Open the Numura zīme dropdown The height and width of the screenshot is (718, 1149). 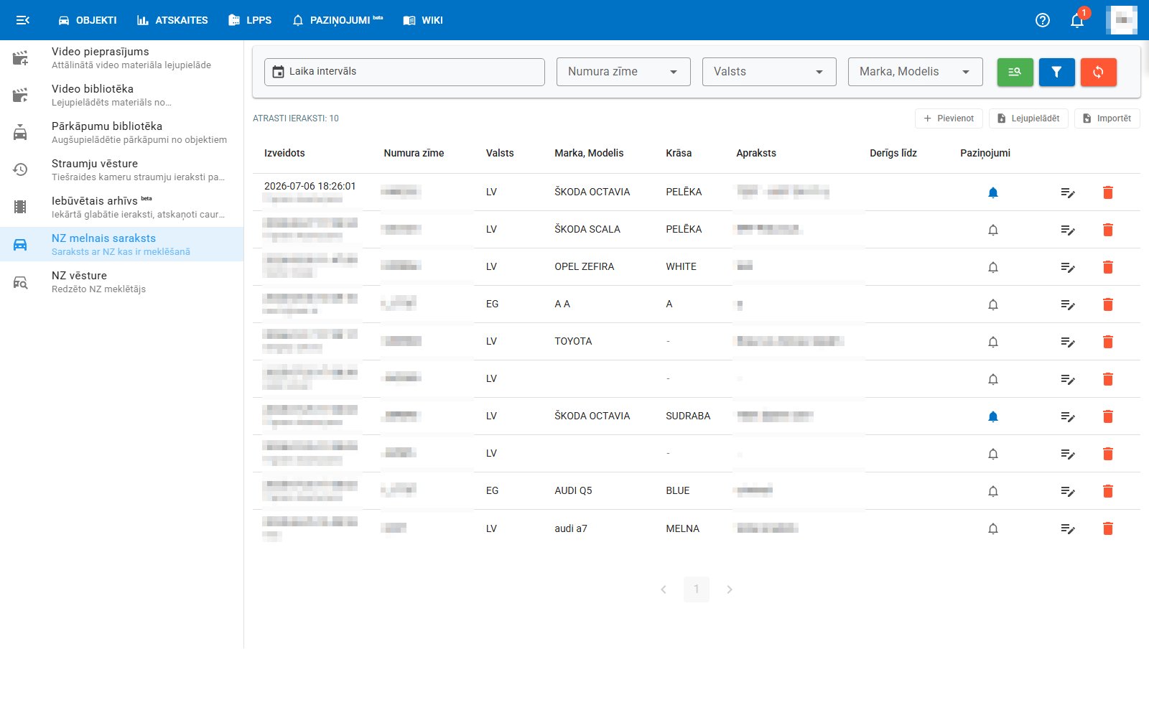(623, 72)
